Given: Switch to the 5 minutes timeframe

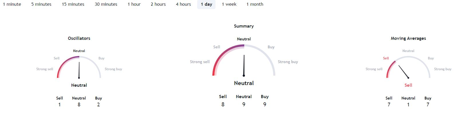Looking at the screenshot, I should coord(41,4).
